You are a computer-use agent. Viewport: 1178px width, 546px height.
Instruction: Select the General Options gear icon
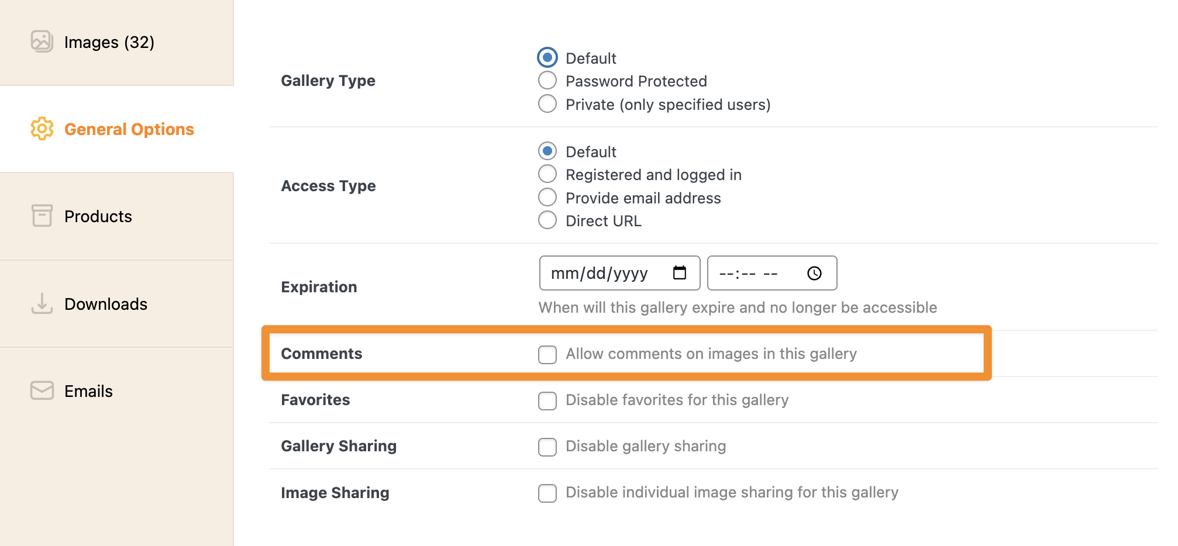(42, 129)
